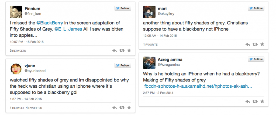Follow Azreg amina's account
Screen dimensions: 276x115
click(256, 59)
